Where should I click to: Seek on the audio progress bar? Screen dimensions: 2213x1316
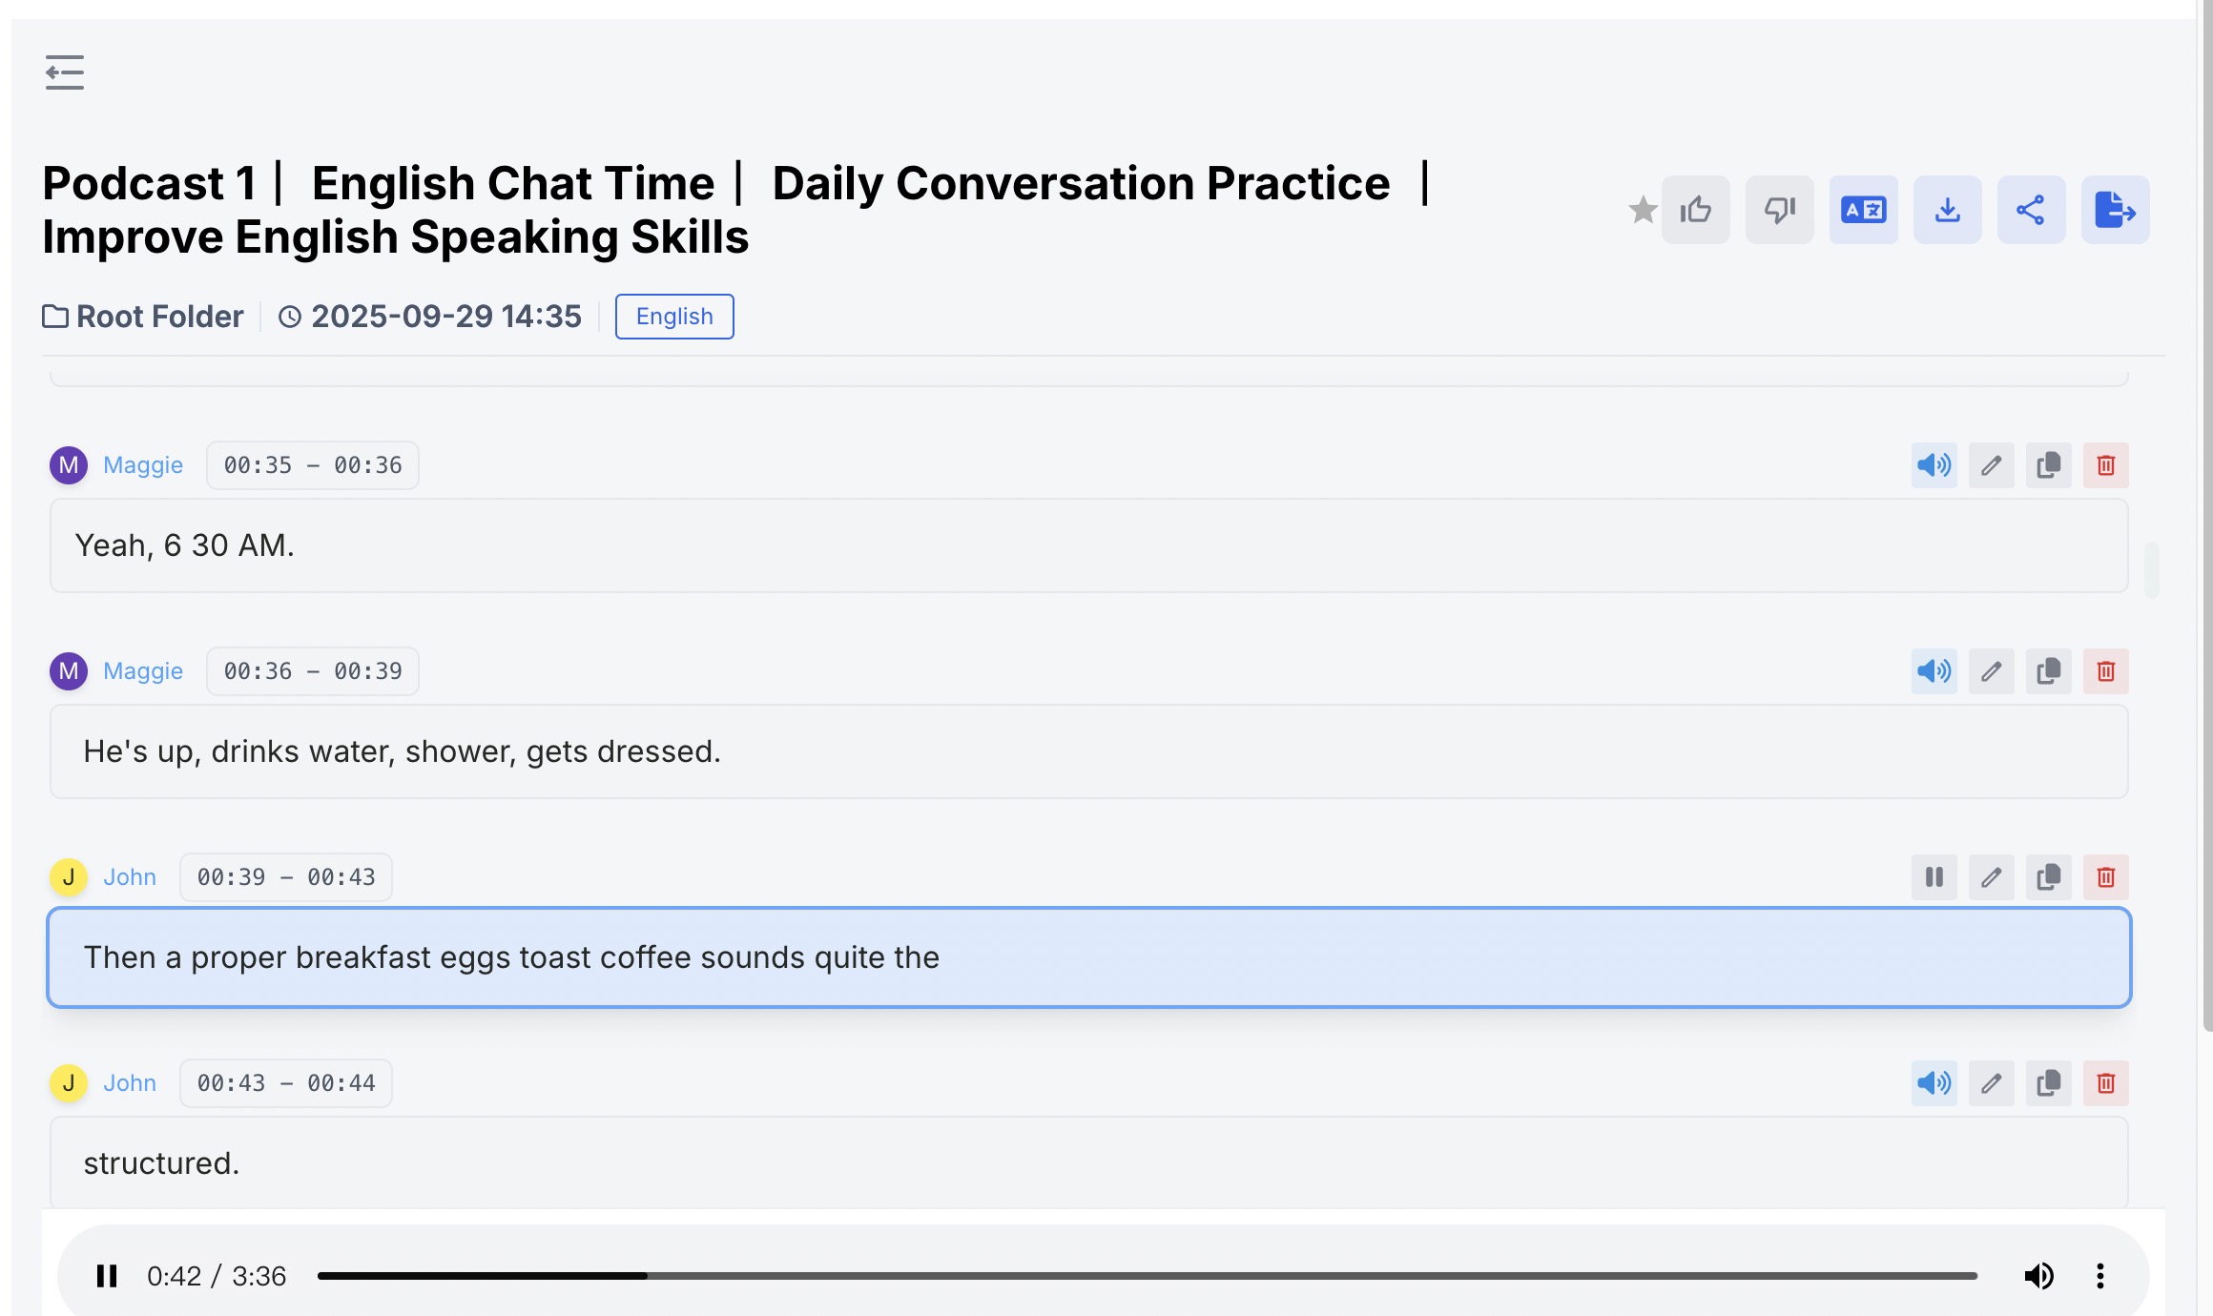point(1147,1276)
